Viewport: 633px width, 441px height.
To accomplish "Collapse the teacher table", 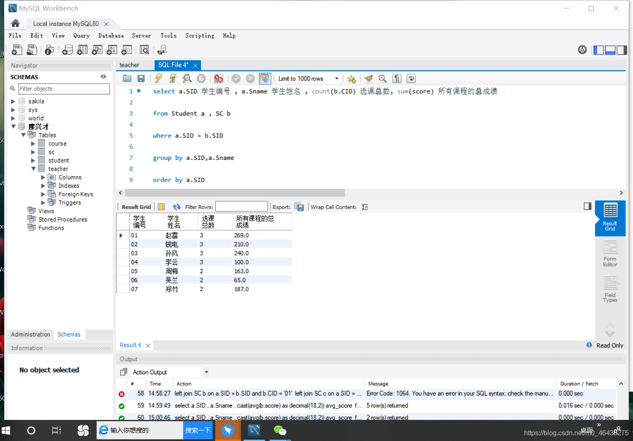I will 33,169.
